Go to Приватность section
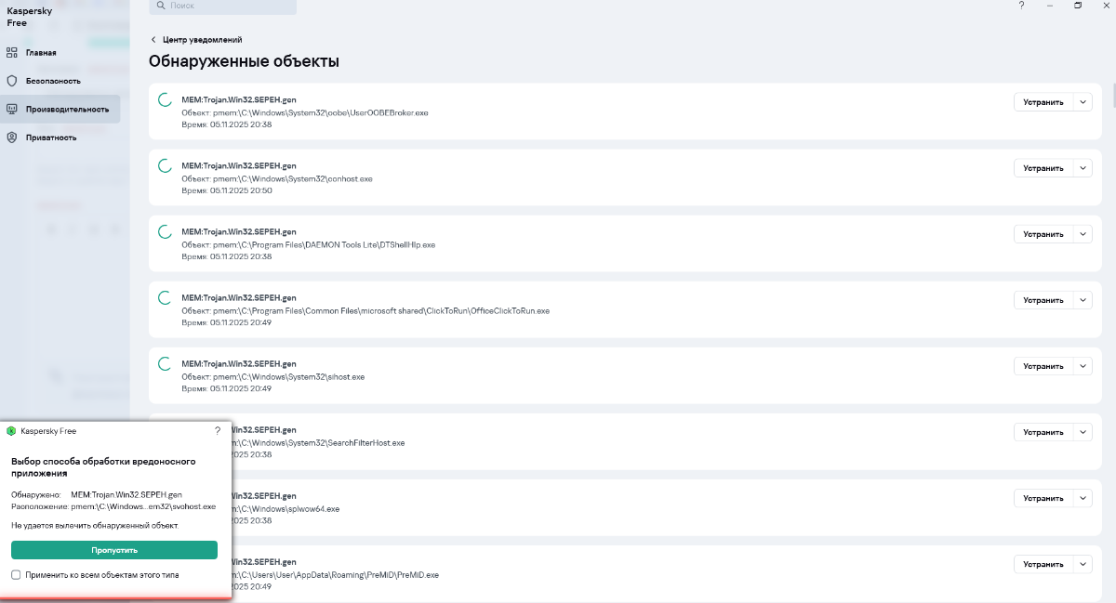 (x=51, y=138)
